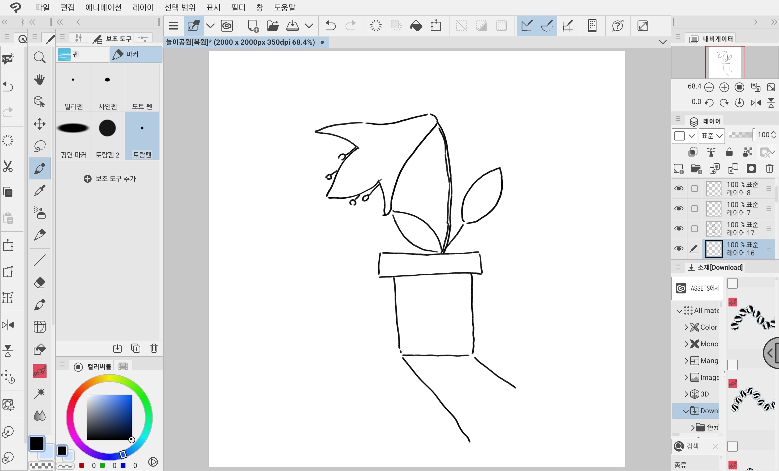
Task: Zoom in in the Navigator
Action: tap(724, 88)
